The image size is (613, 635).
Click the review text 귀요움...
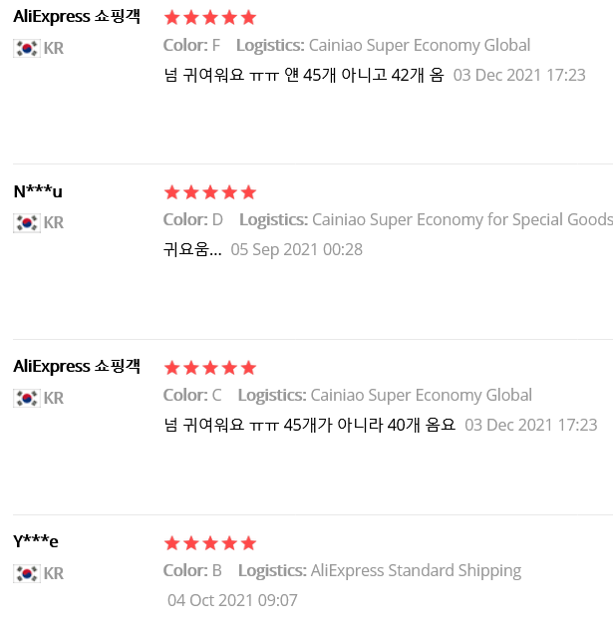click(x=192, y=250)
